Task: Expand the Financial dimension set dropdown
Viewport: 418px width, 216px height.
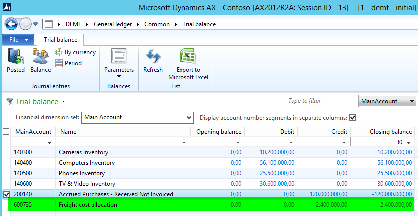Action: pyautogui.click(x=189, y=118)
